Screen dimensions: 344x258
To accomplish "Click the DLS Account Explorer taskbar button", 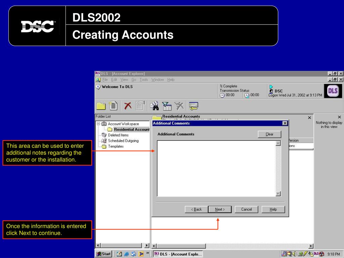I will [178, 254].
